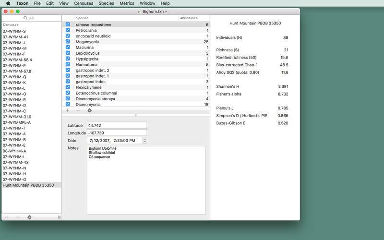Select census 07-WYHM-G
Image resolution: width=384 pixels, height=240 pixels.
coord(31,179)
